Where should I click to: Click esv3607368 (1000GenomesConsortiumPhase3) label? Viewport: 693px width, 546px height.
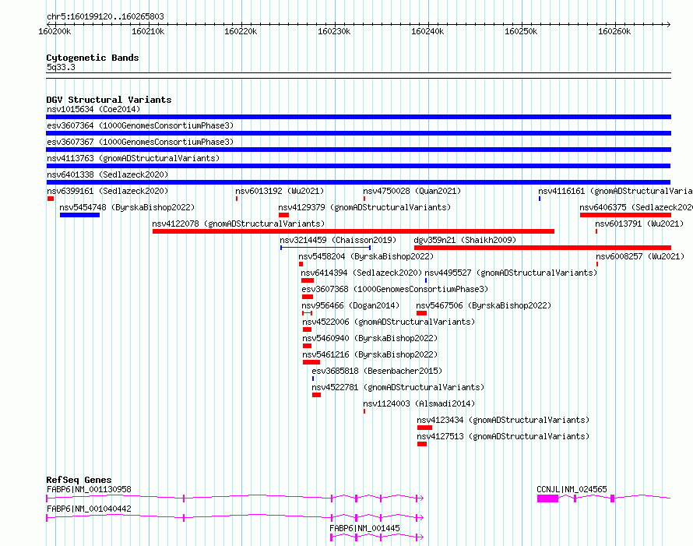tap(395, 289)
